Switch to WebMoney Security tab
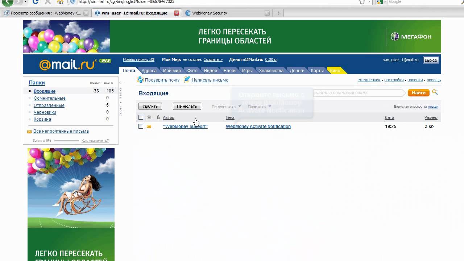This screenshot has height=261, width=464. (x=210, y=13)
